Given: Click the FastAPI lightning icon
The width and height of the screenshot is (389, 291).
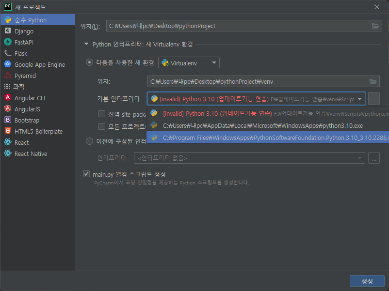Looking at the screenshot, I should pos(8,42).
